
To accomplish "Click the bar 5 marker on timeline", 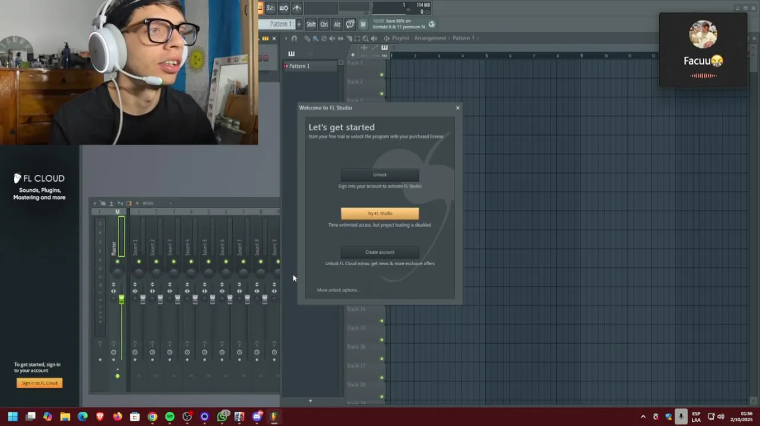I will 486,56.
